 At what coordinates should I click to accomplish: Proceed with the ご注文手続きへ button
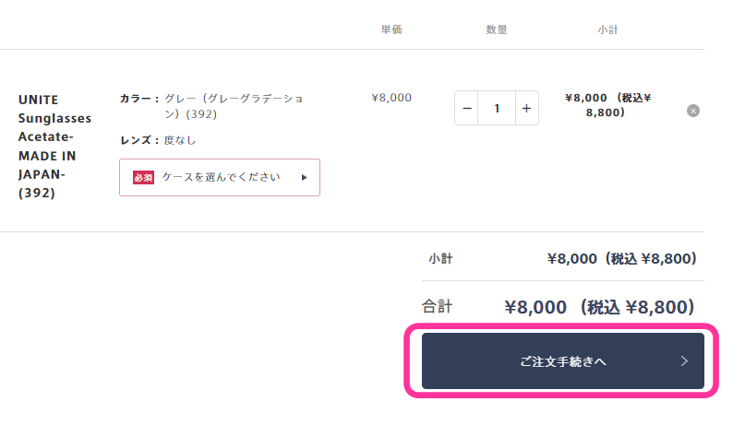tap(562, 361)
